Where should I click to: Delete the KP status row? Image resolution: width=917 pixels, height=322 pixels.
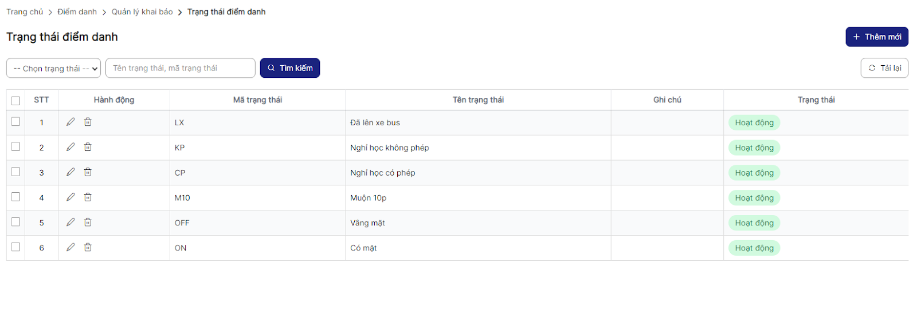pyautogui.click(x=88, y=147)
